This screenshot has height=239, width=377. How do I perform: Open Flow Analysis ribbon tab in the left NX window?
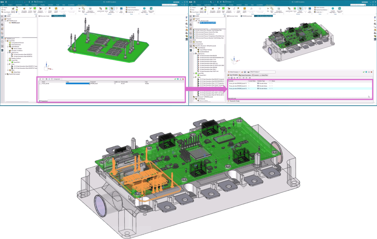coord(81,5)
